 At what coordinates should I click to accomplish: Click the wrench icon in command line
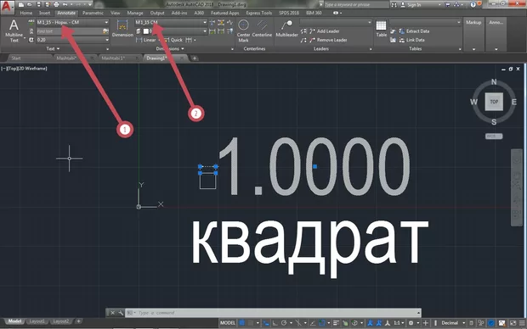[x=121, y=313]
